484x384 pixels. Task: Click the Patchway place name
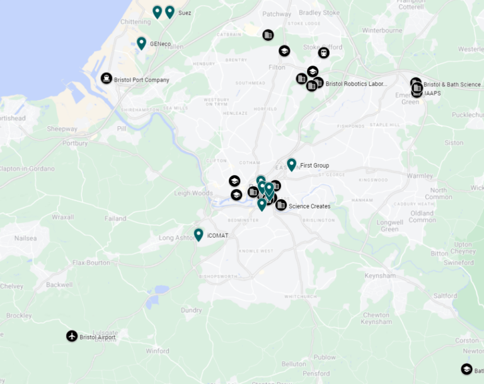tap(277, 14)
